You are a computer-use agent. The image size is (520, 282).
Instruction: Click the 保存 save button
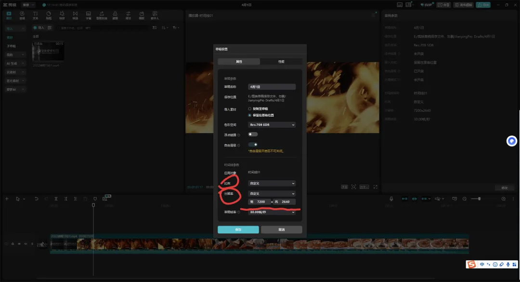click(x=238, y=229)
